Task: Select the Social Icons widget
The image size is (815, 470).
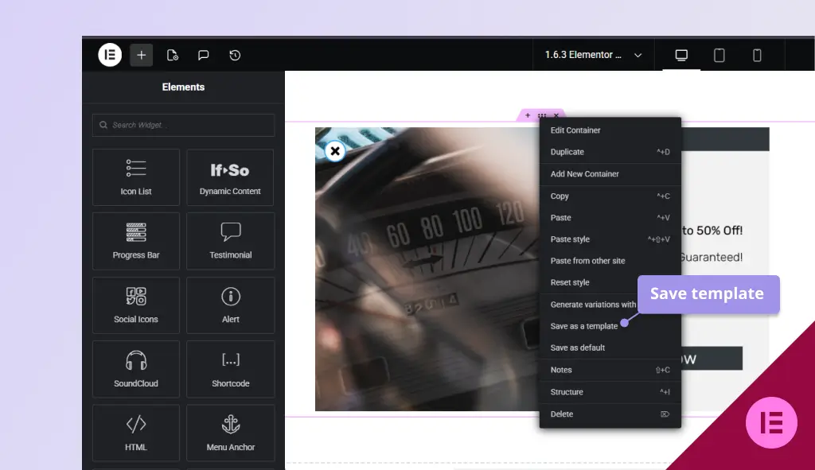Action: 136,305
